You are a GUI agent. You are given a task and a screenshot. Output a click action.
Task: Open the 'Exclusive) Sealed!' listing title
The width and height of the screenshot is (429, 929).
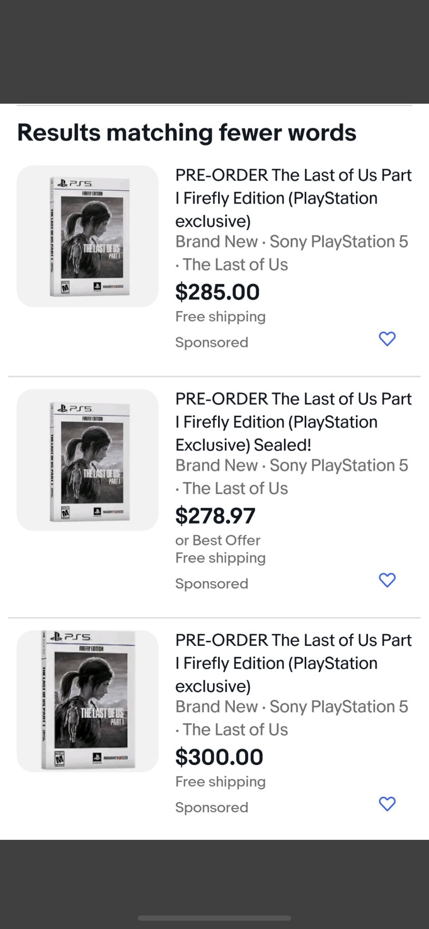pos(293,421)
